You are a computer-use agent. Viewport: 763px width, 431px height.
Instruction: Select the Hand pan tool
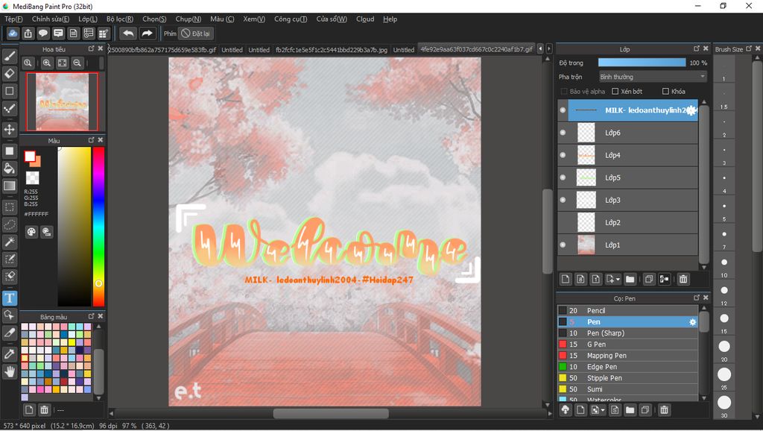[9, 371]
